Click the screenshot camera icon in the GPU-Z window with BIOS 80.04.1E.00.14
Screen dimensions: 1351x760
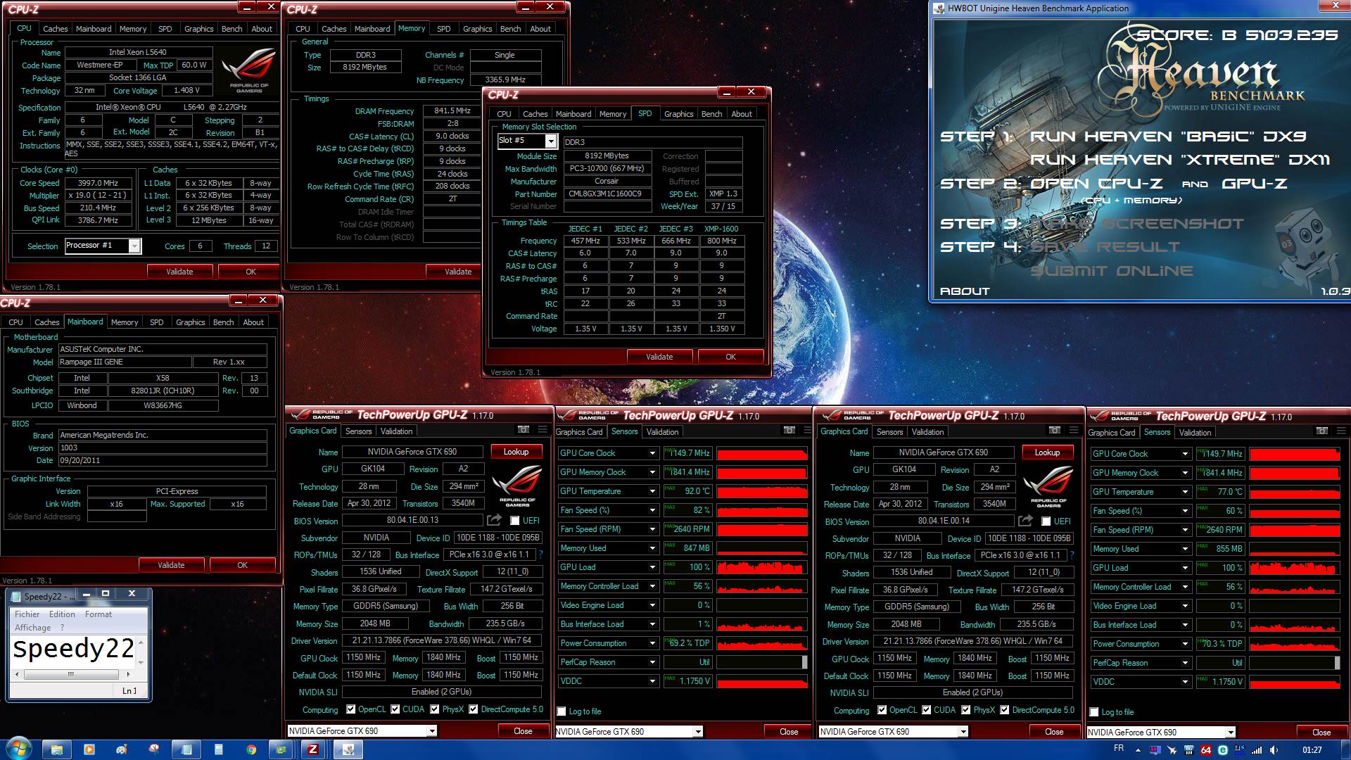point(1054,430)
